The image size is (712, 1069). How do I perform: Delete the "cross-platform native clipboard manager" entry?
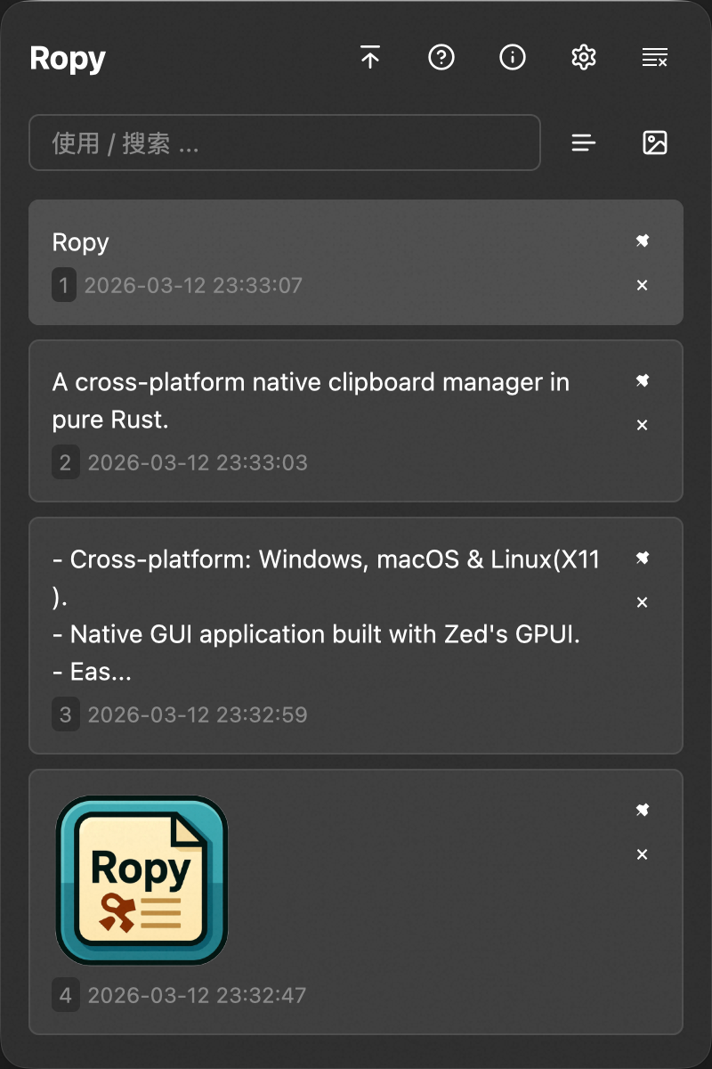(x=643, y=425)
